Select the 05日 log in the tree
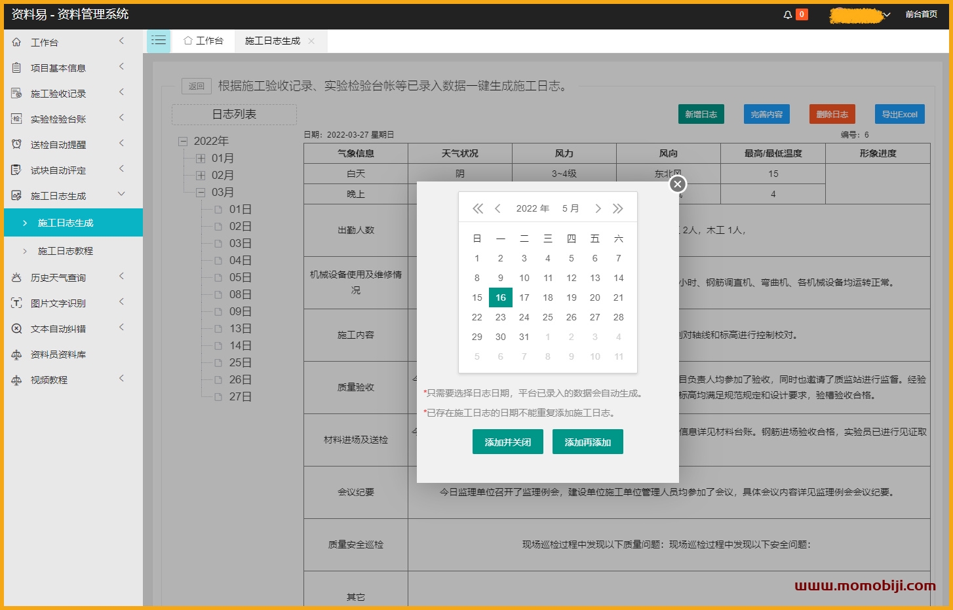 (240, 277)
